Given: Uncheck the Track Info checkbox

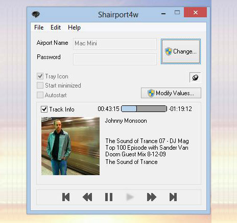Looking at the screenshot, I should pos(44,109).
